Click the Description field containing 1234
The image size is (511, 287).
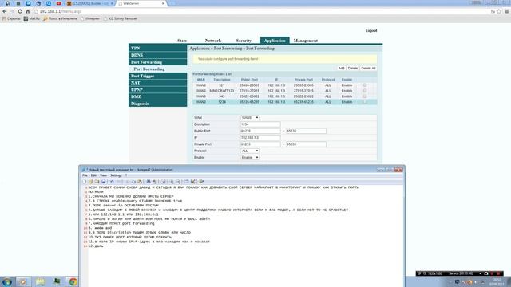(260, 124)
